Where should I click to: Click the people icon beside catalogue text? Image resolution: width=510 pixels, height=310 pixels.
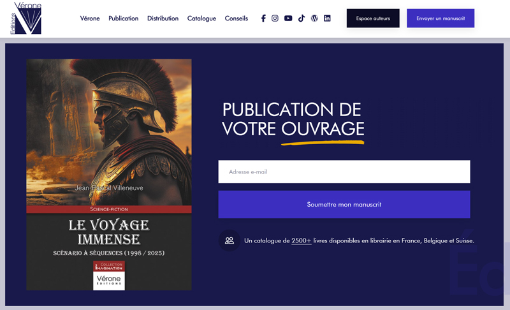click(229, 240)
